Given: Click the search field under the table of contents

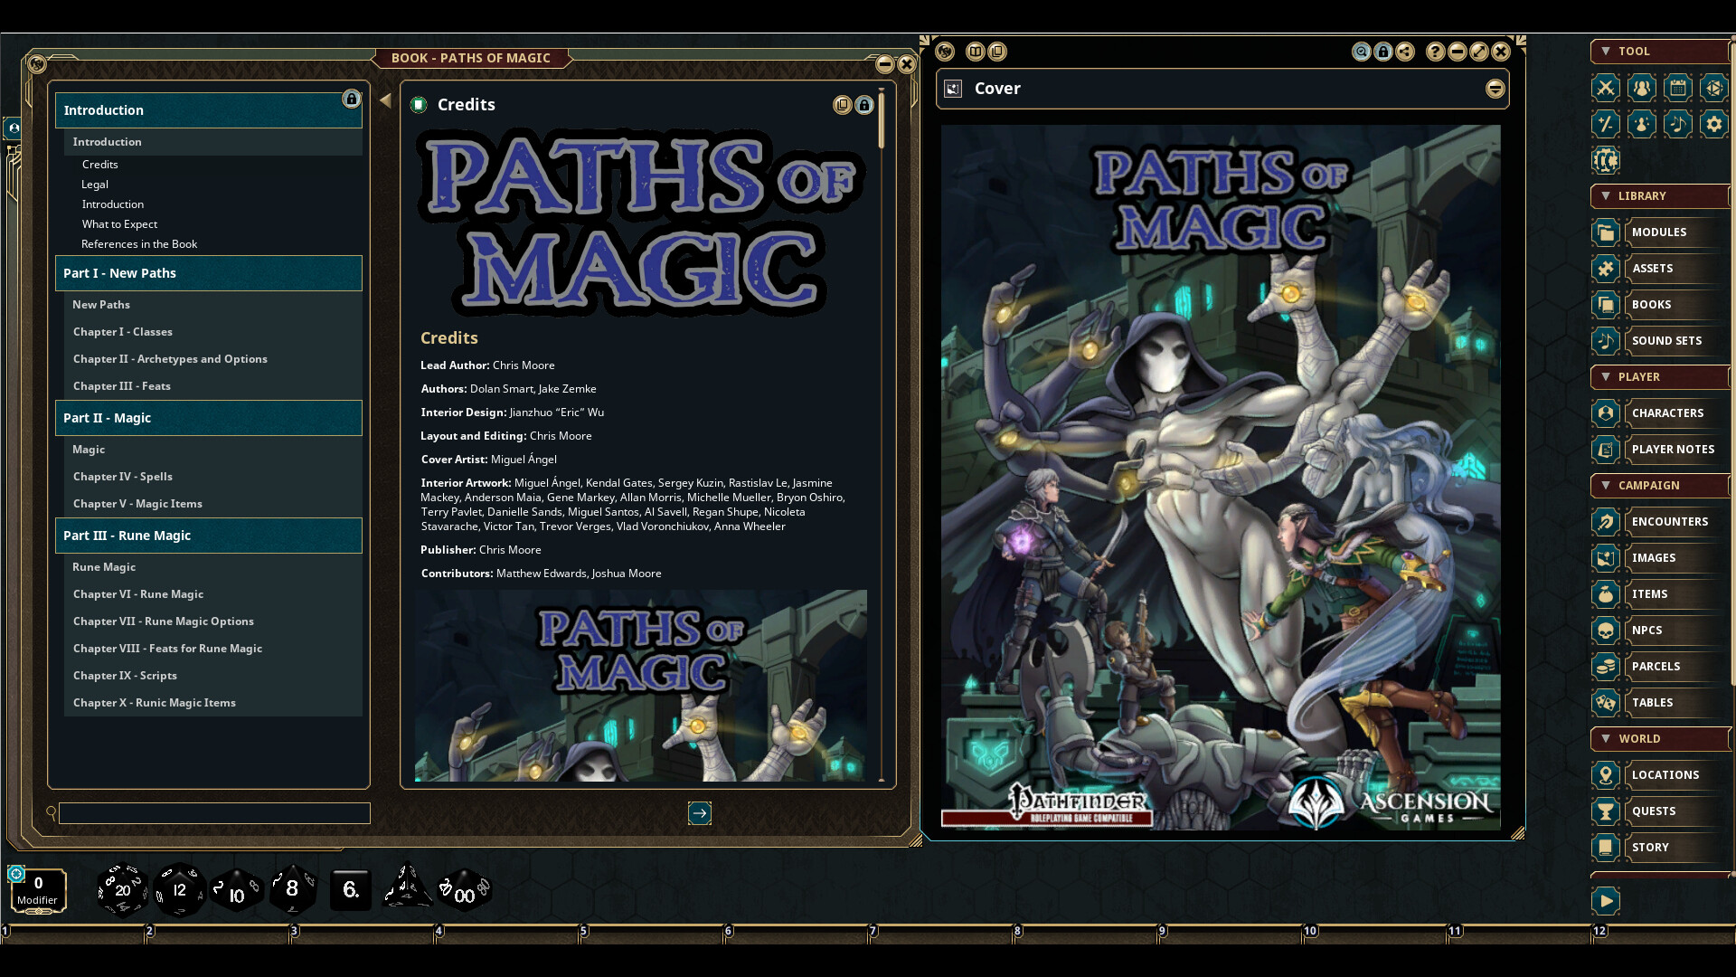Looking at the screenshot, I should (x=213, y=813).
